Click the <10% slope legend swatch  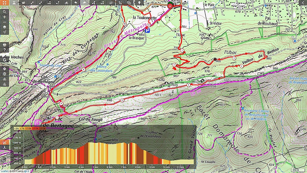[x=29, y=128]
